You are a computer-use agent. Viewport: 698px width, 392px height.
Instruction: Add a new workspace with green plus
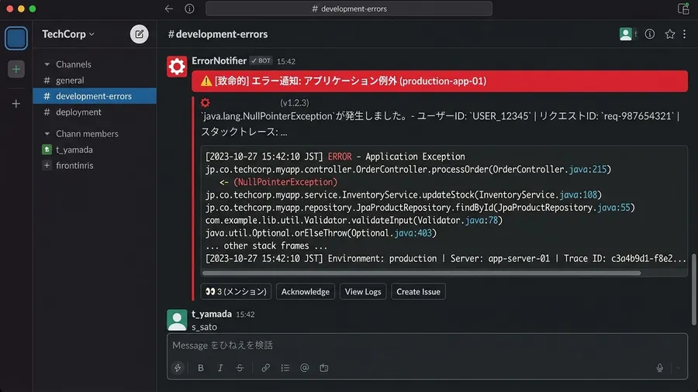click(x=16, y=69)
